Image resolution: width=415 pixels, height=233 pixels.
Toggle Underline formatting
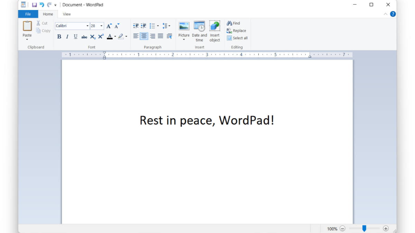tap(75, 37)
